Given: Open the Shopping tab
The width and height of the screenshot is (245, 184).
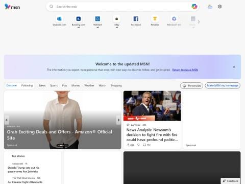Looking at the screenshot, I should click(x=116, y=85).
